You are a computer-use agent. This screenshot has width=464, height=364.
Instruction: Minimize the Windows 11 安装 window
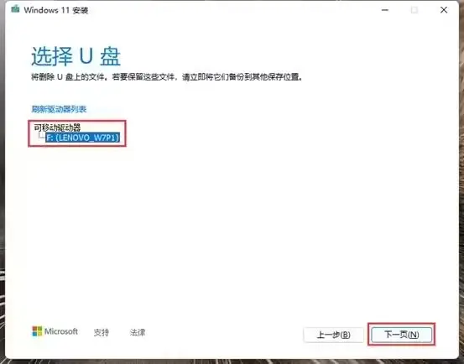coord(384,10)
